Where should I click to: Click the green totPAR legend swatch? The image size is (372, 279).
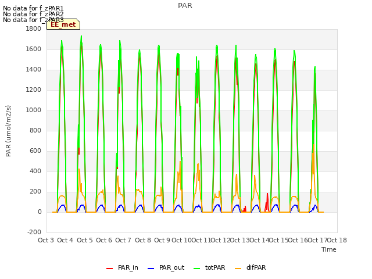197,269
